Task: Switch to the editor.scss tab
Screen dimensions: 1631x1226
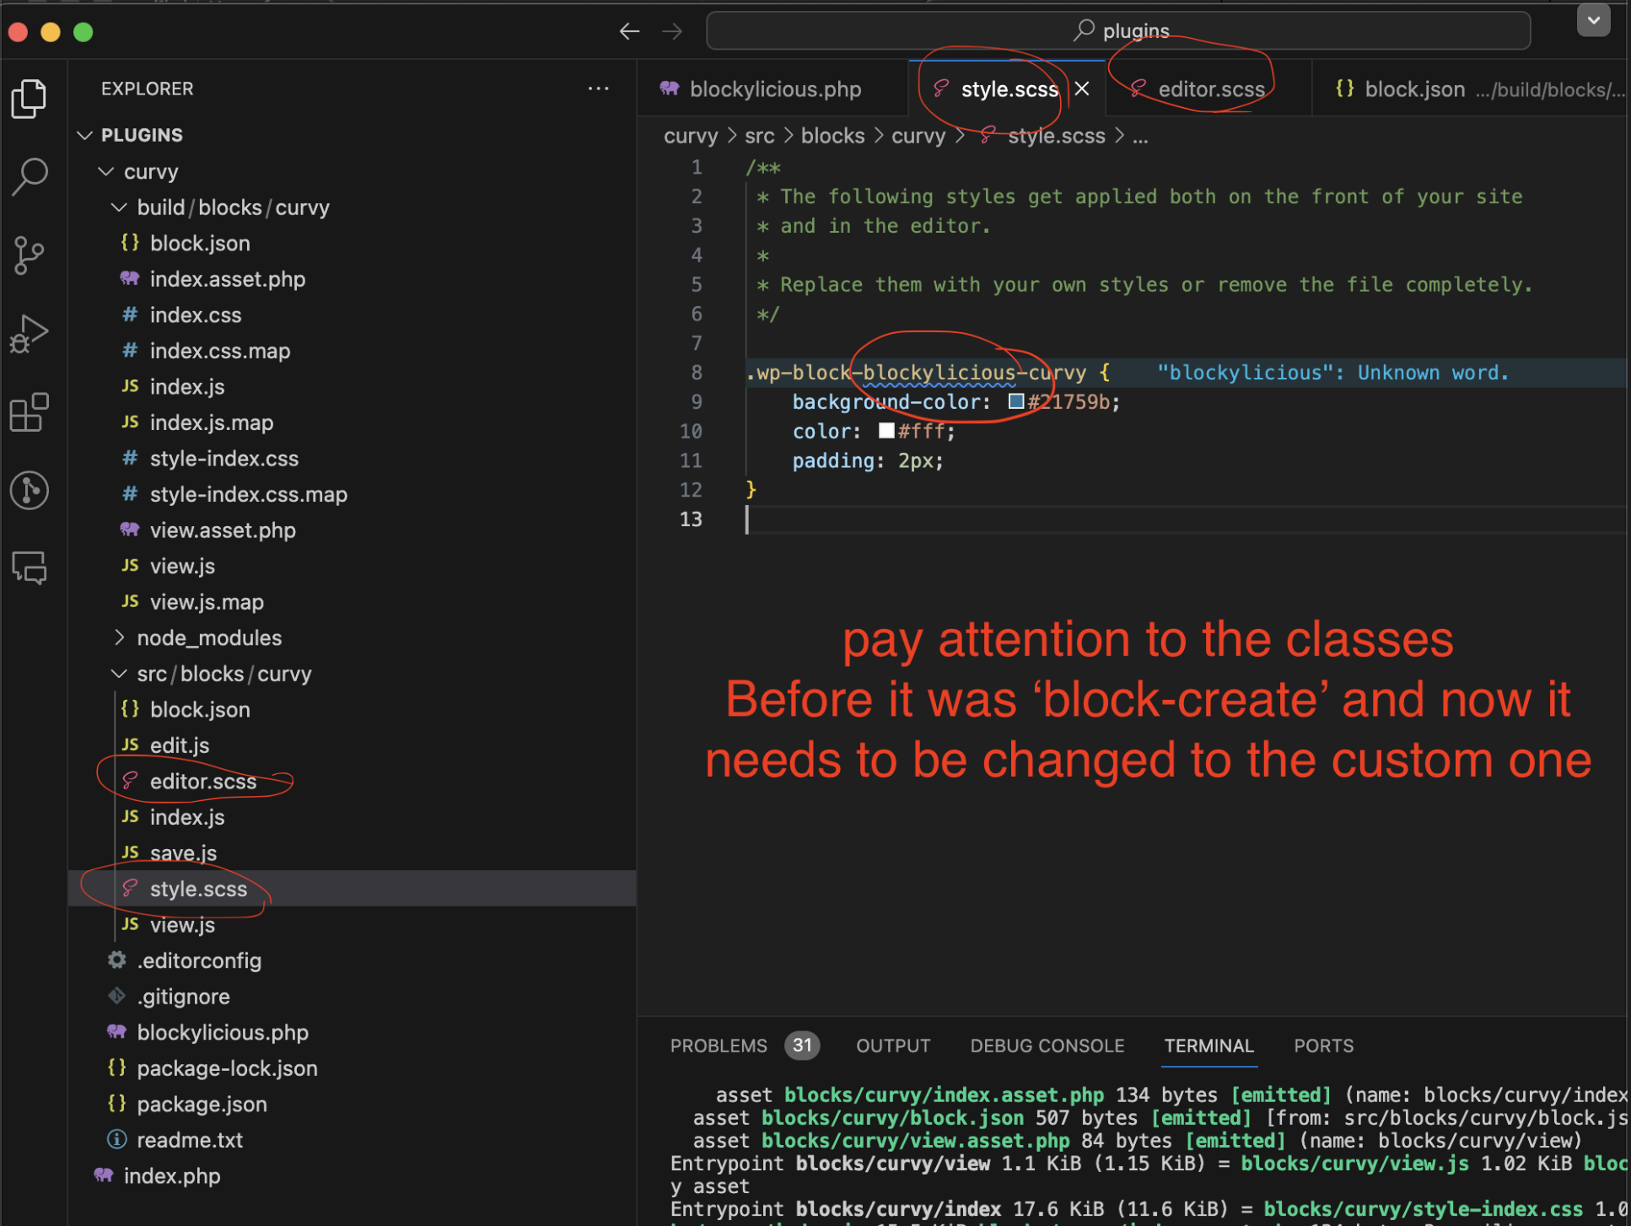Action: click(x=1209, y=88)
